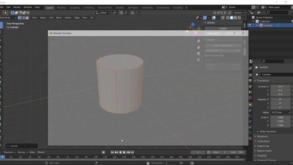Click the Location X value field
293x165 pixels.
[x=281, y=87]
